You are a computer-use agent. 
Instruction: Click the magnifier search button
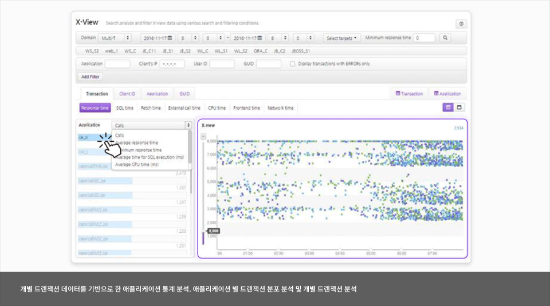tap(445, 38)
